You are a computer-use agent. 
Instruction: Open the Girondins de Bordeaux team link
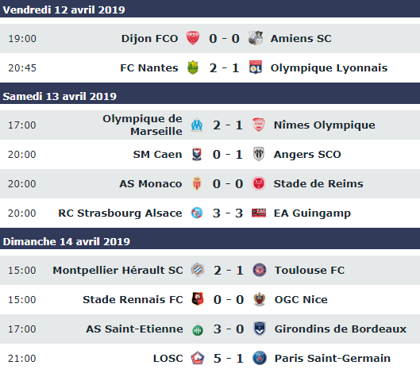[341, 329]
